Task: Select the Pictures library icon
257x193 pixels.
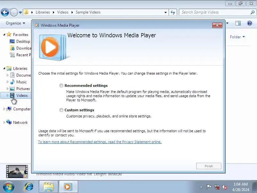Action: click(x=12, y=89)
